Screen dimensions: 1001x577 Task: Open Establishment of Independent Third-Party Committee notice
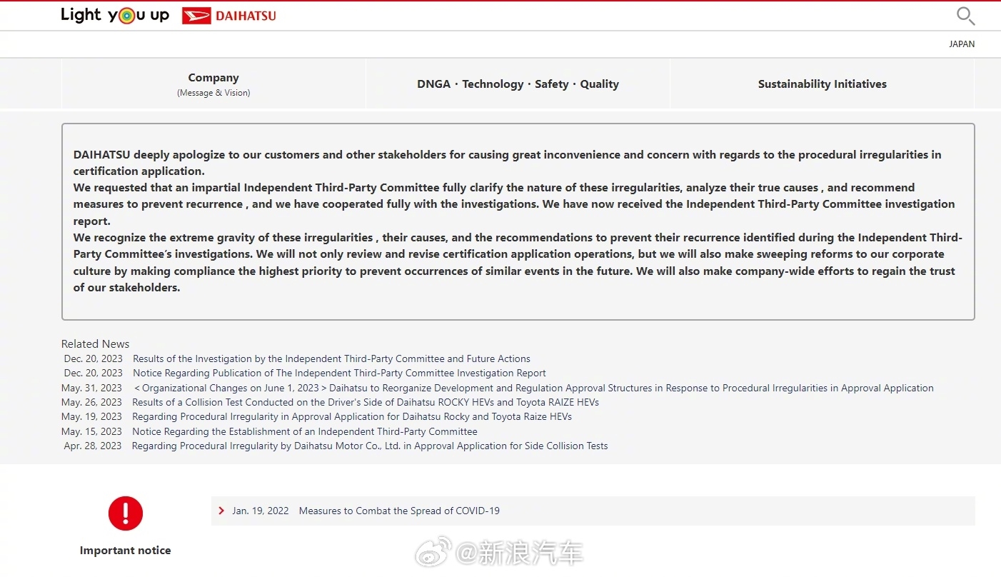305,431
